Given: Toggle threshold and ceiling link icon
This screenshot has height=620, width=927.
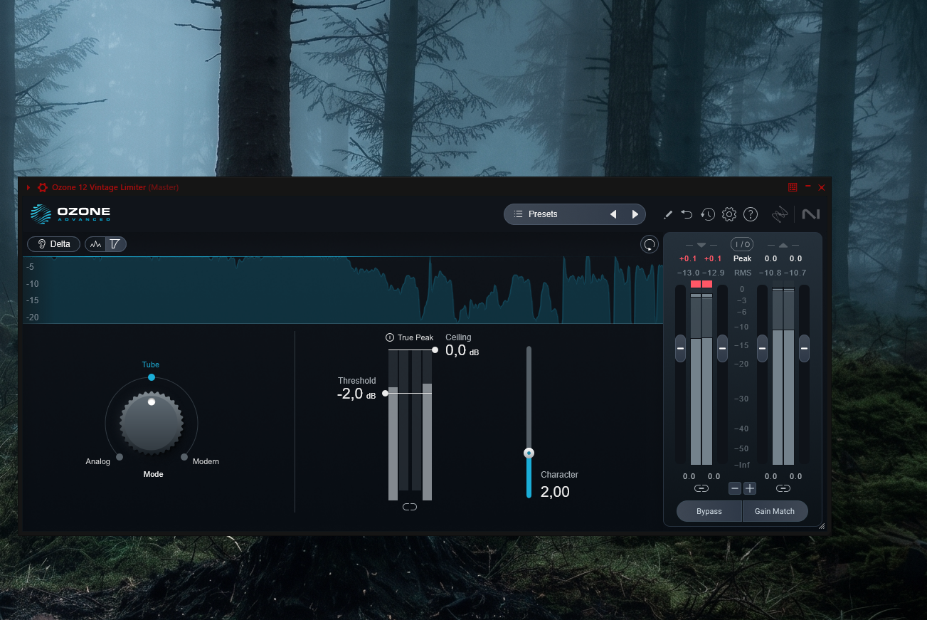Looking at the screenshot, I should (410, 507).
